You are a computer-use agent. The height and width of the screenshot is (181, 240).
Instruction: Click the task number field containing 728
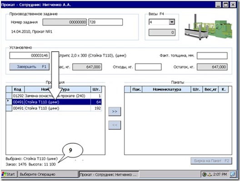105,22
